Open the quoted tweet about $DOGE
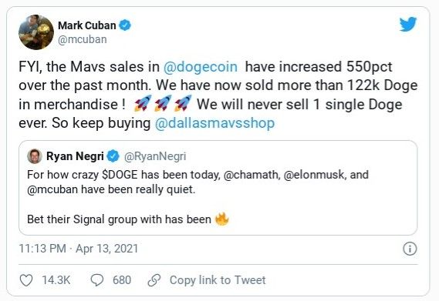The width and height of the screenshot is (439, 301). (x=218, y=188)
